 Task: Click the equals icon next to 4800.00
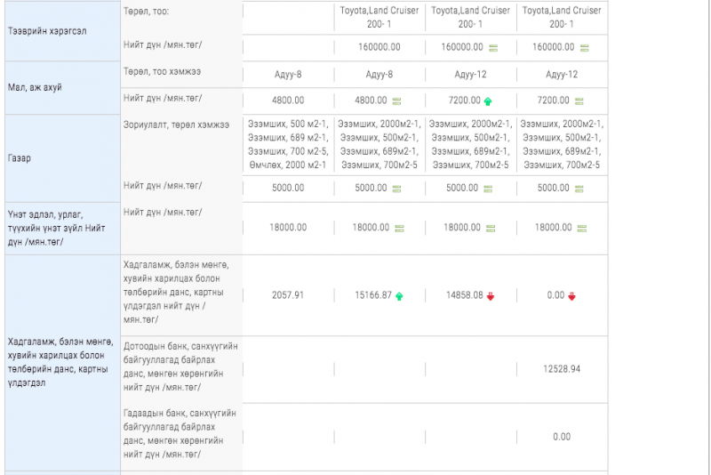(396, 101)
